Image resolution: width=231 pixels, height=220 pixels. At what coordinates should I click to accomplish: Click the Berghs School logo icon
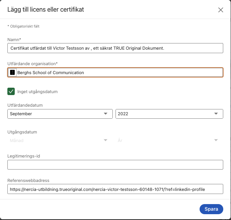pyautogui.click(x=12, y=73)
